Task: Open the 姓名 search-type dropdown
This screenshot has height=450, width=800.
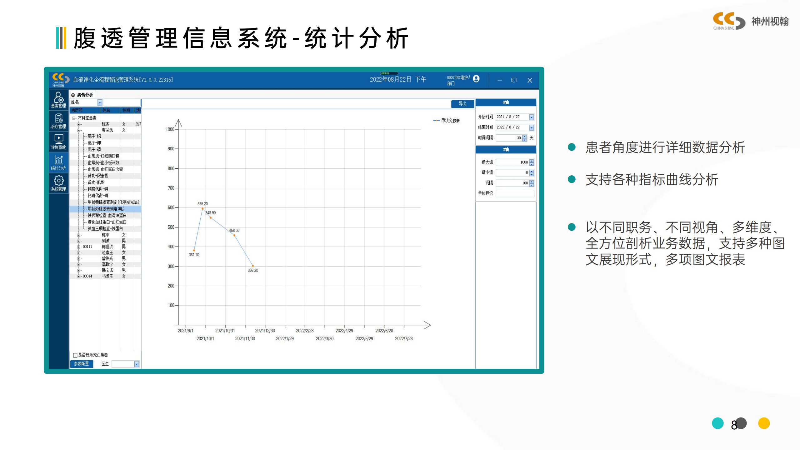Action: [100, 102]
